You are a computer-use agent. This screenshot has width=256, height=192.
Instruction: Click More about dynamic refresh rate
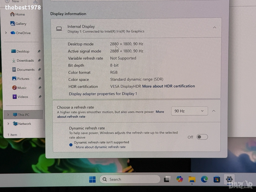click(100, 147)
